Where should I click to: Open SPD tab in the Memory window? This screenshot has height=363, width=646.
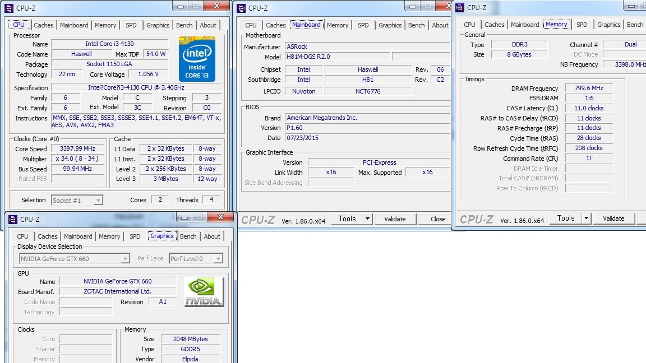pos(582,25)
